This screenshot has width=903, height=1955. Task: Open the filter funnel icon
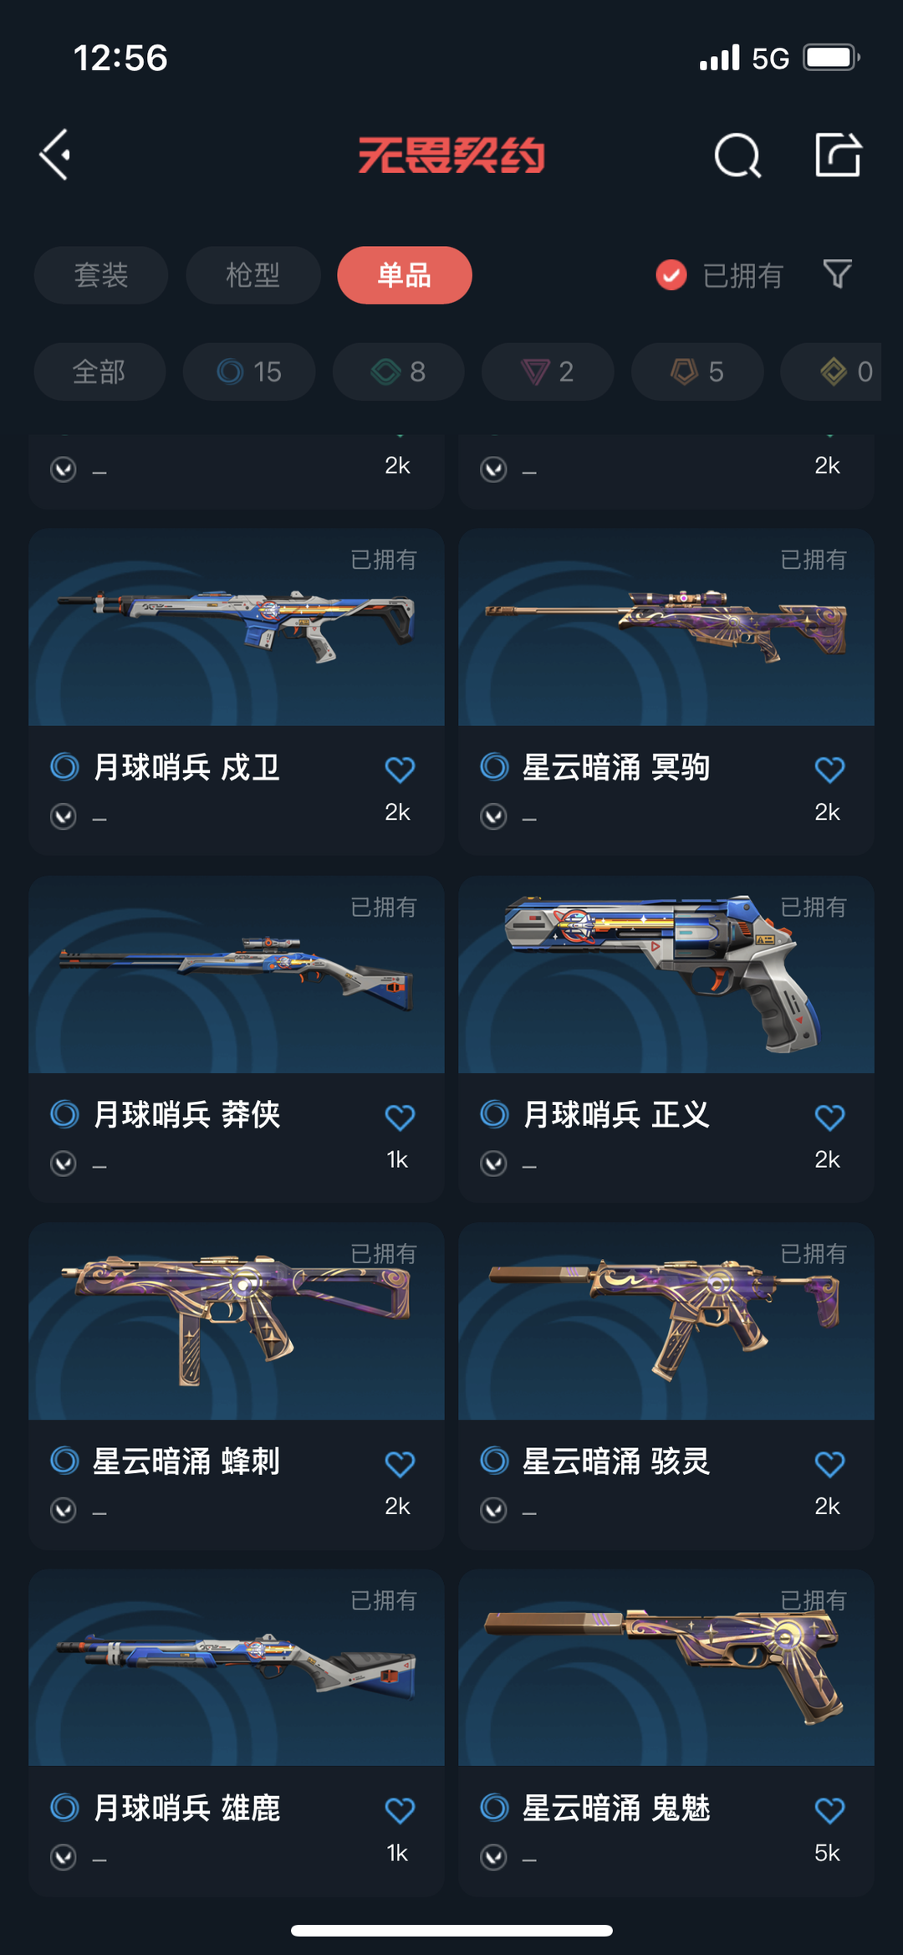click(x=837, y=274)
